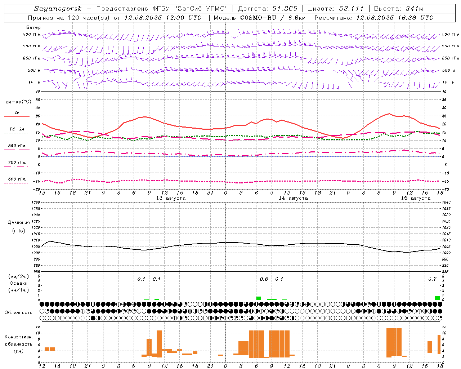Click "700 гПа" in the temperature legend
Viewport: 461px width, 369px height.
pos(17,163)
